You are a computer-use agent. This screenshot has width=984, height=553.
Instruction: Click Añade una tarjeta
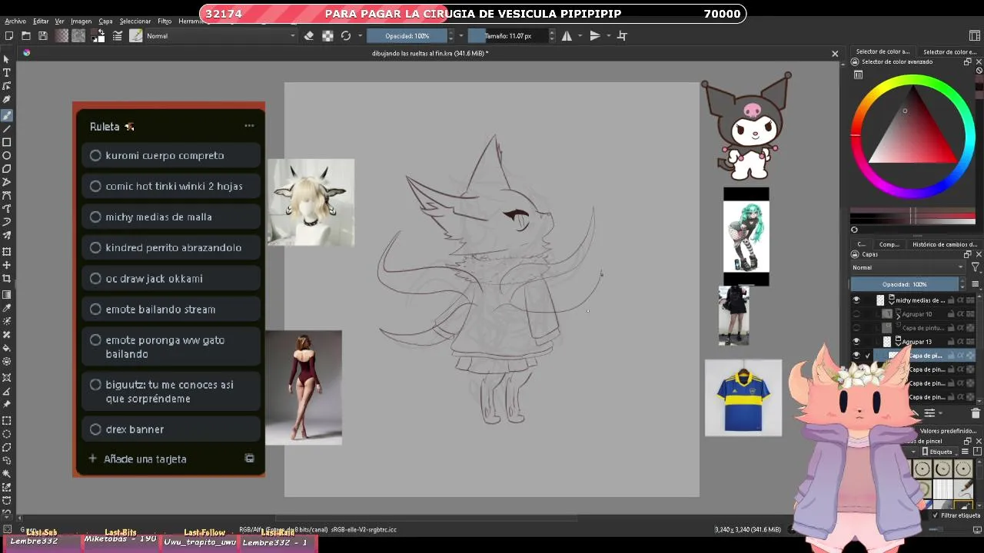pyautogui.click(x=145, y=459)
